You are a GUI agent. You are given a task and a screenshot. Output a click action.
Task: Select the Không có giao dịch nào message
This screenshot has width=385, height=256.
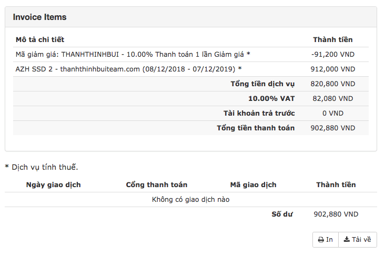190,199
